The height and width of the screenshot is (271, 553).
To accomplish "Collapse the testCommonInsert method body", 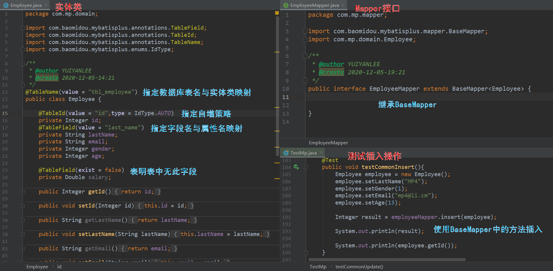I will tap(306, 167).
